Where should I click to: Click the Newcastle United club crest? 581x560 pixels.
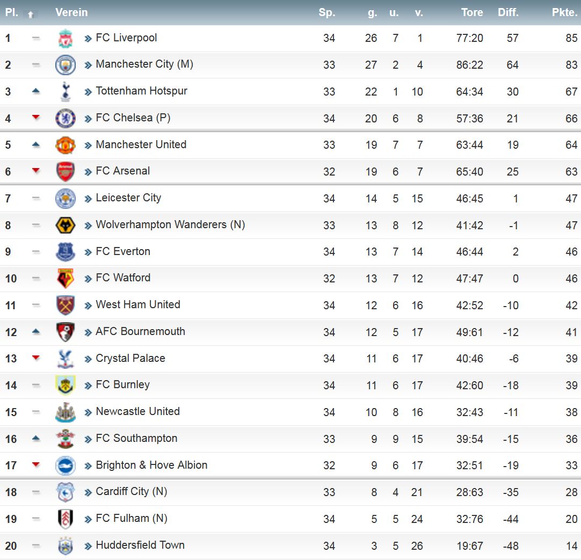click(x=66, y=412)
